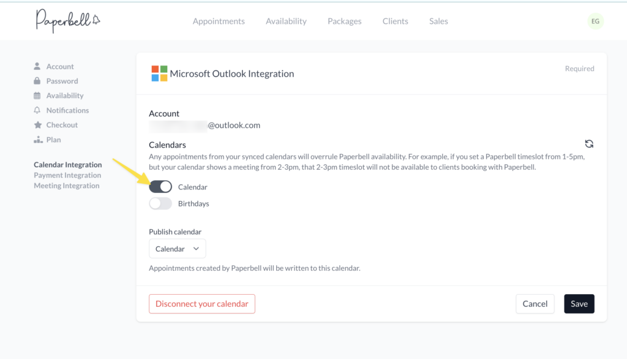The height and width of the screenshot is (359, 627).
Task: Enable the Birthdays calendar toggle
Action: click(x=160, y=203)
